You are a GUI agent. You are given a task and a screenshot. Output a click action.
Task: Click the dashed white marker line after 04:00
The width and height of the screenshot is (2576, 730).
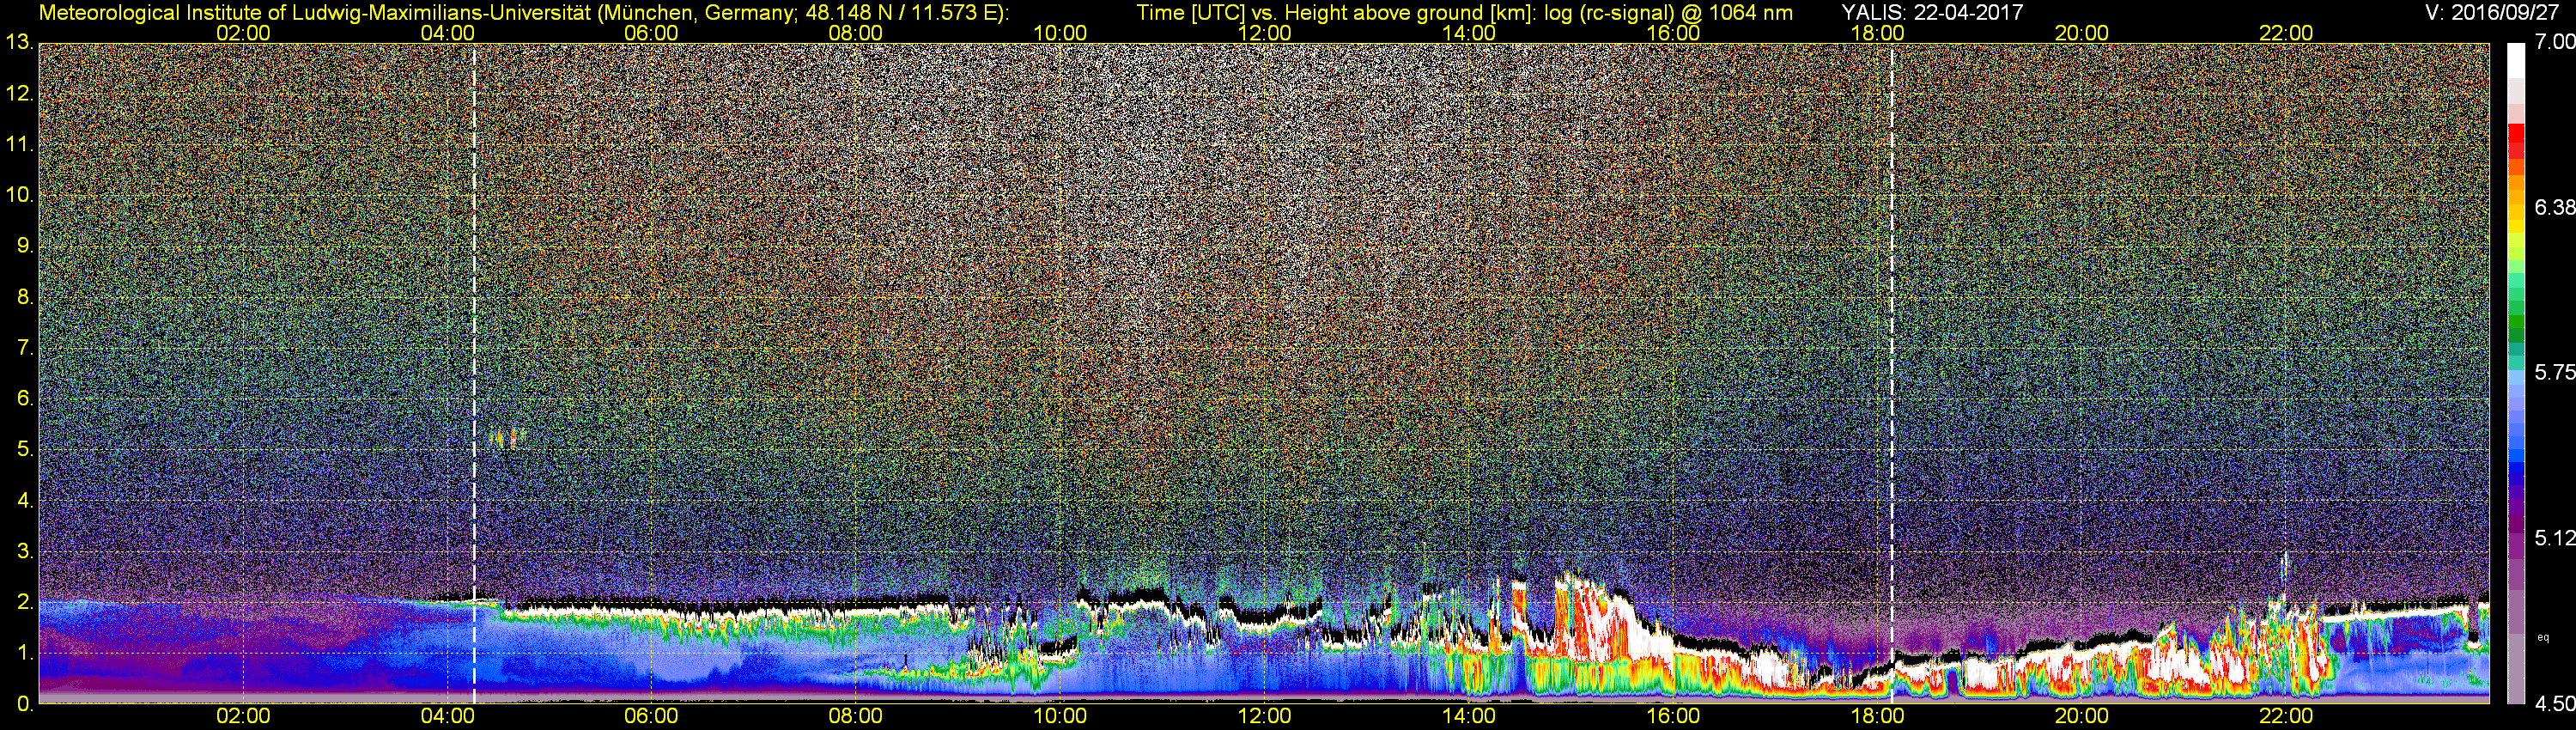click(473, 373)
